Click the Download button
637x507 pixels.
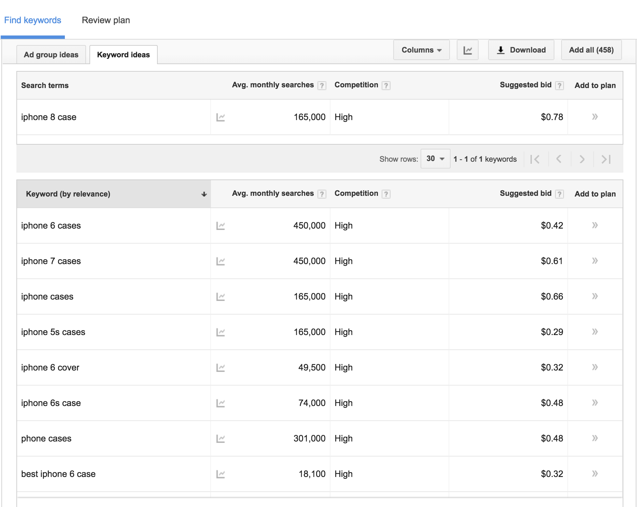pos(521,50)
